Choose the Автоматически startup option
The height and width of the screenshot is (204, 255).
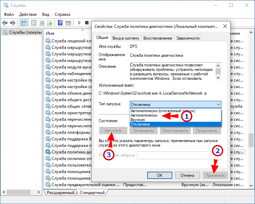point(176,115)
